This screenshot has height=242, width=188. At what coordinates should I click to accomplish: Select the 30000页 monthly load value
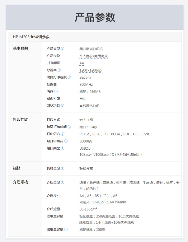pyautogui.click(x=86, y=141)
